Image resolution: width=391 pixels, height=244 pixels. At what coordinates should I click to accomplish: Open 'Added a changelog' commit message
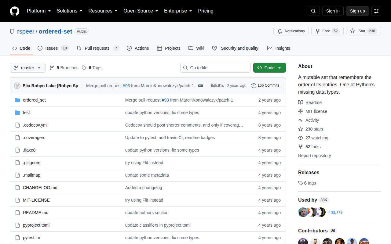(144, 188)
